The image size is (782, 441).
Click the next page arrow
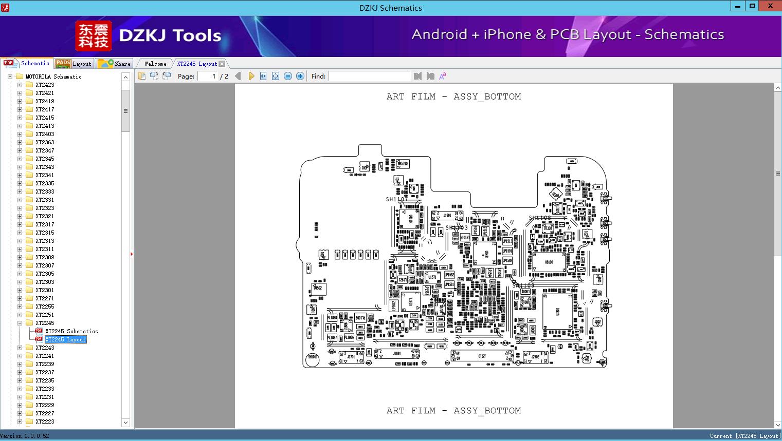pos(251,76)
